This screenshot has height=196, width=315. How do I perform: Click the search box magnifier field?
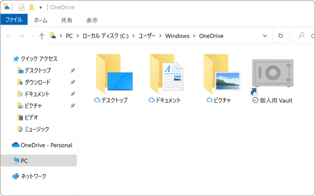tap(303, 36)
